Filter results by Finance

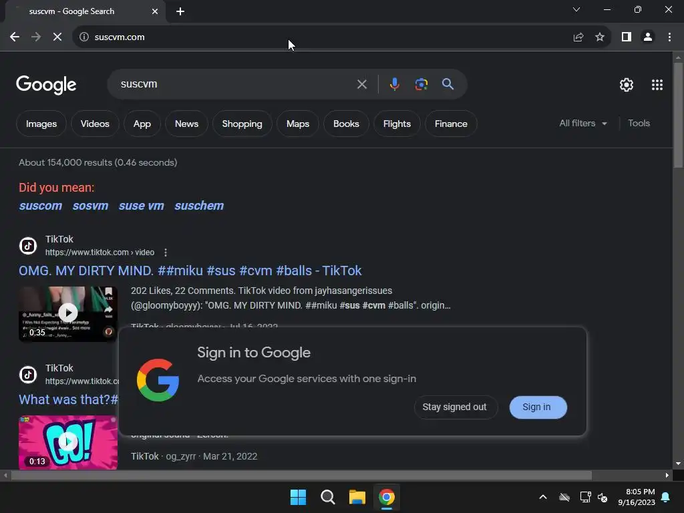[x=451, y=124]
